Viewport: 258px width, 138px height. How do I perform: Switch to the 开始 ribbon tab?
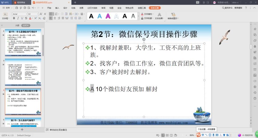(49, 8)
